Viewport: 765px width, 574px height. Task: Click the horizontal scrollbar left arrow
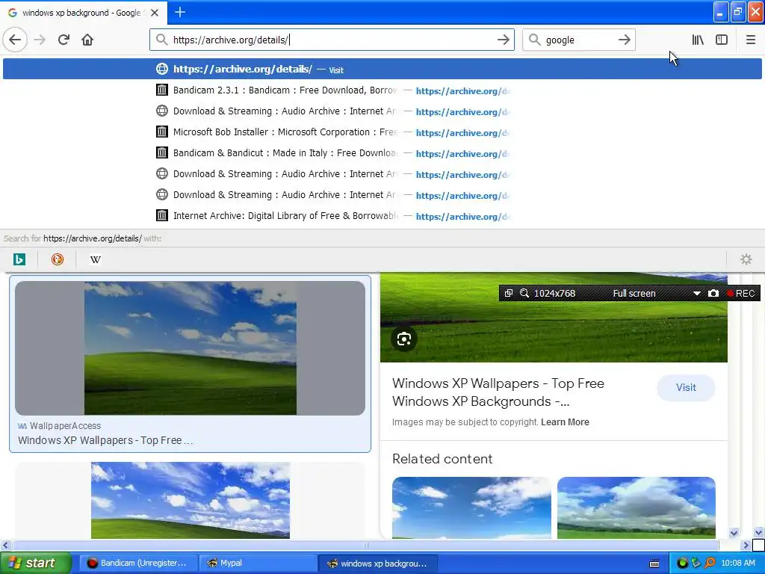tap(5, 545)
